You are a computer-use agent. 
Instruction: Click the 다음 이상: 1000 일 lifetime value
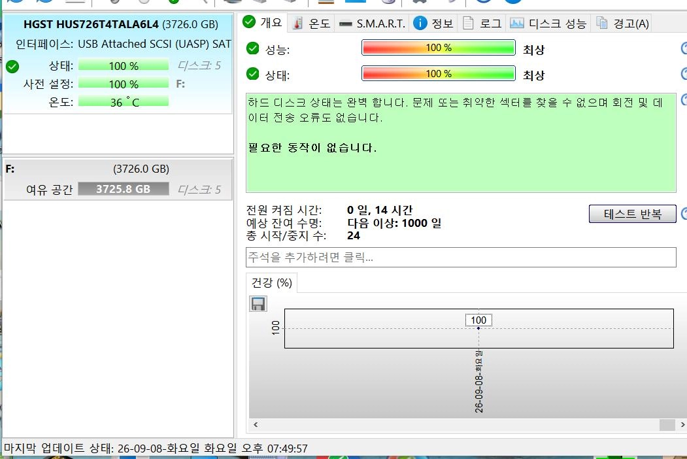pyautogui.click(x=394, y=223)
